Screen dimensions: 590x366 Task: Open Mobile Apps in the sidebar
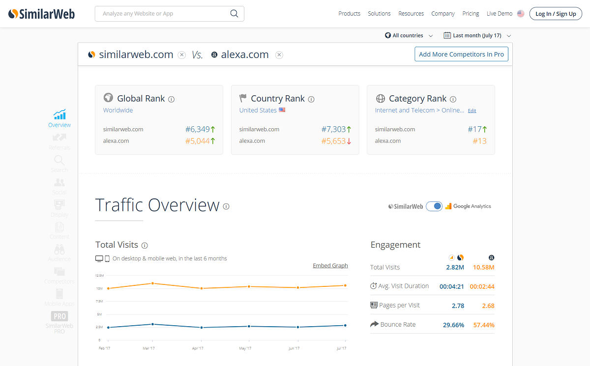(59, 298)
